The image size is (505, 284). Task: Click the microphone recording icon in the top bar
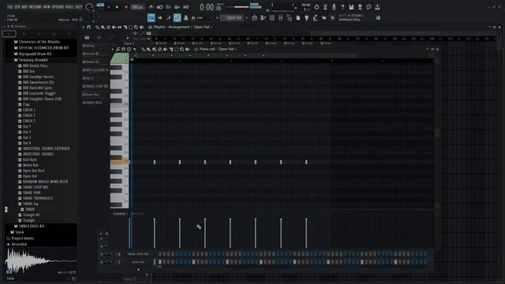coord(334,7)
